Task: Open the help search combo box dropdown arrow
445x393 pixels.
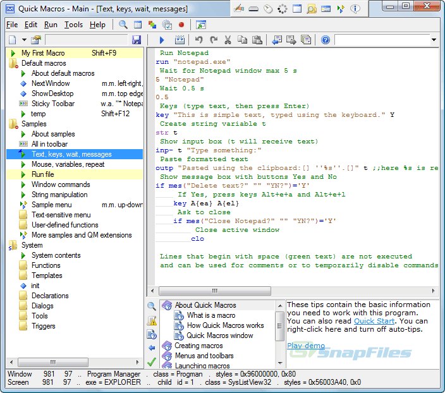Action: pyautogui.click(x=434, y=40)
